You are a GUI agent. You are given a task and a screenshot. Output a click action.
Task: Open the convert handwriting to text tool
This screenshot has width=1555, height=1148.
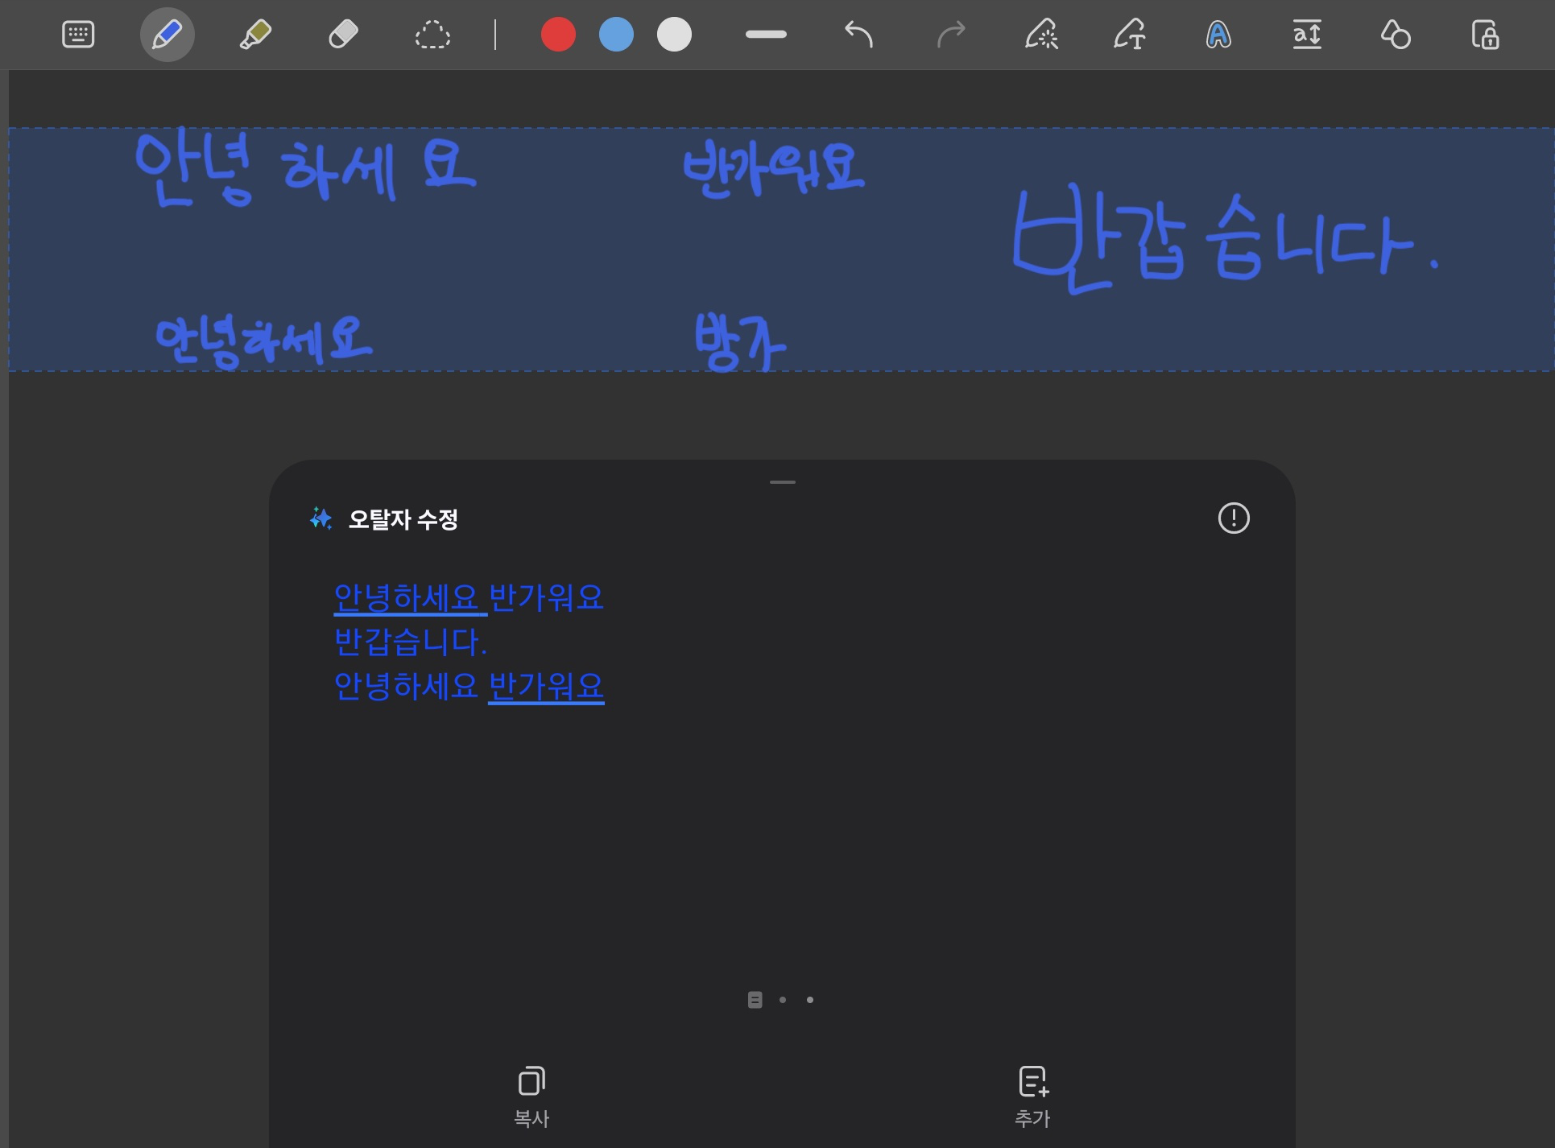point(1129,35)
